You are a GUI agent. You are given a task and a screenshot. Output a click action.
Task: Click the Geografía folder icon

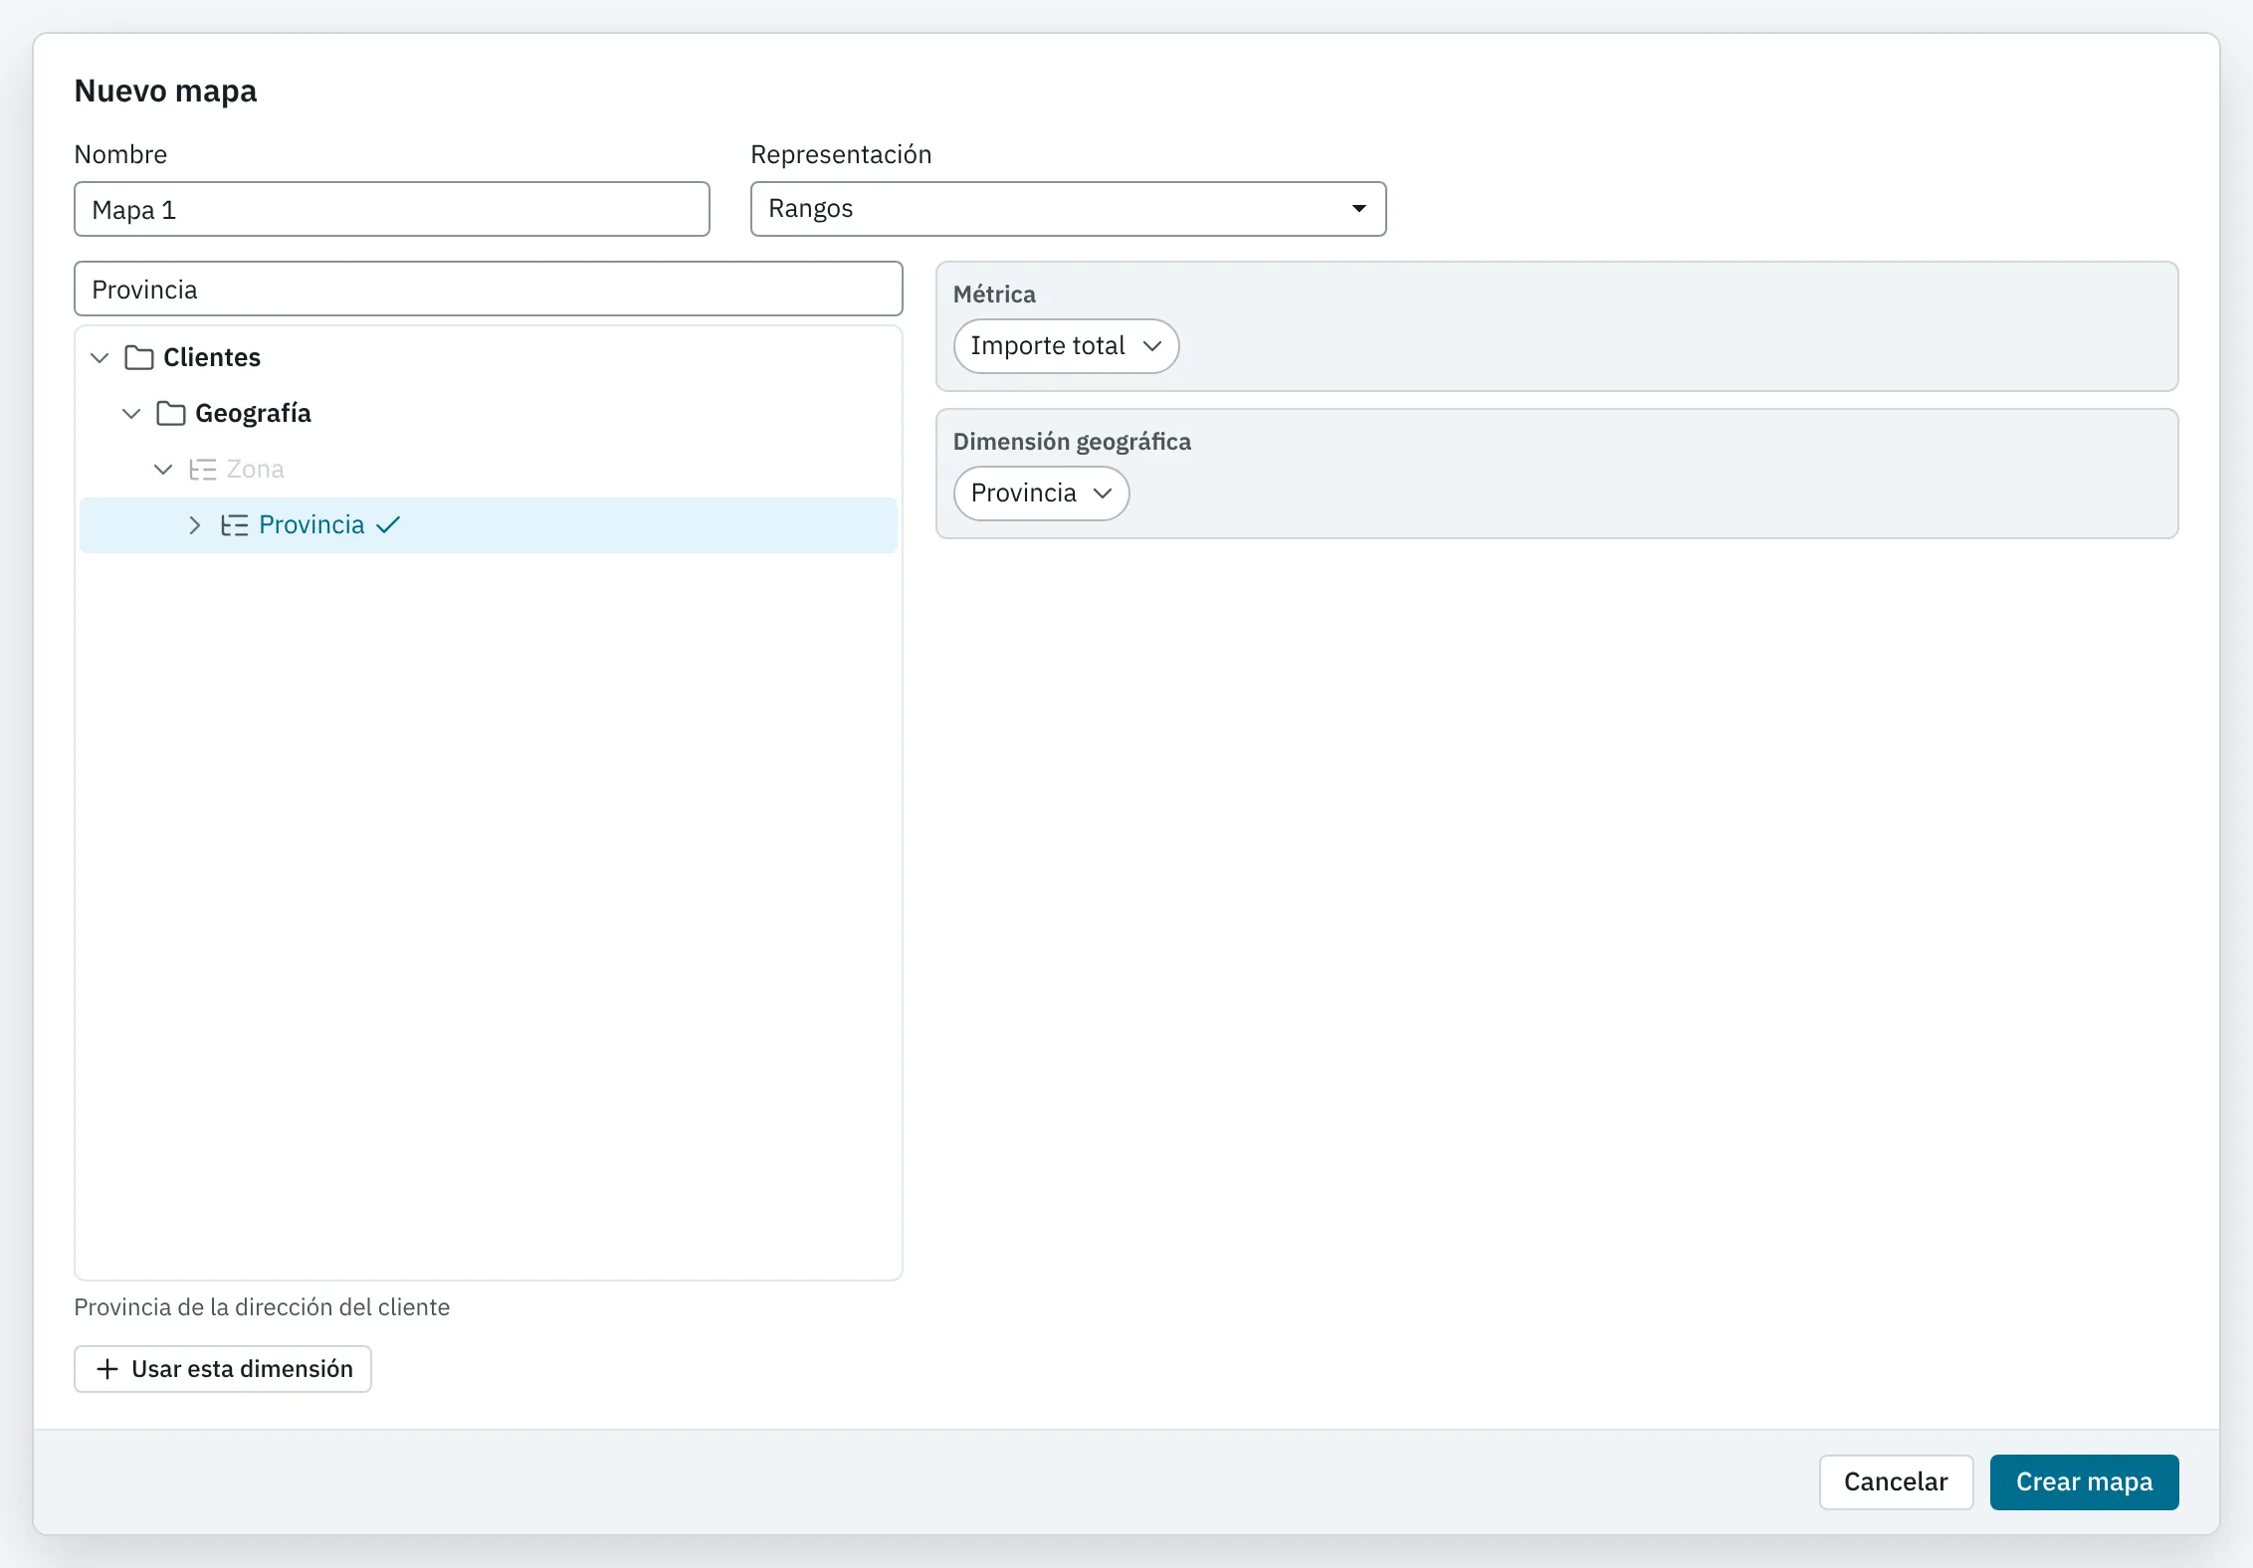pyautogui.click(x=171, y=413)
